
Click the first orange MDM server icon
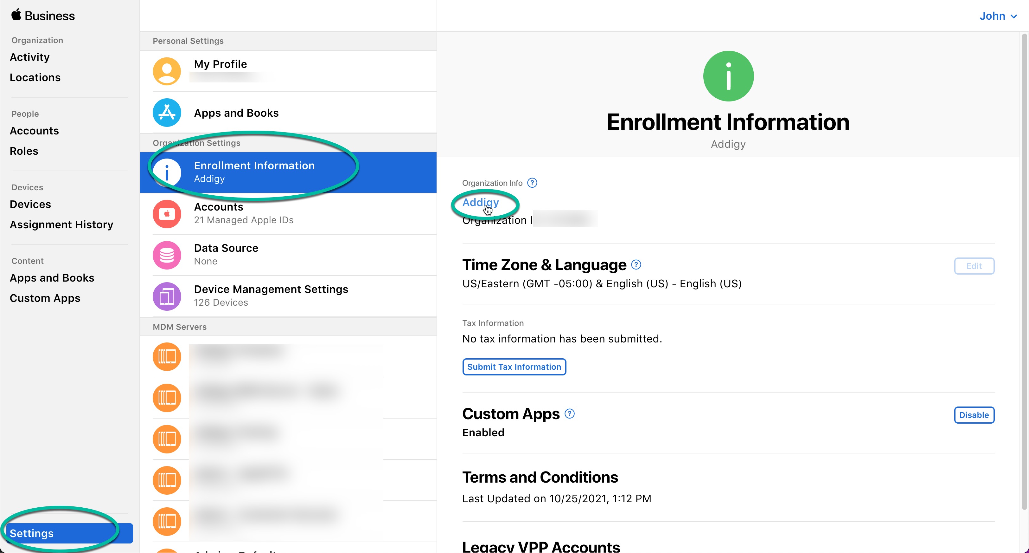tap(167, 357)
